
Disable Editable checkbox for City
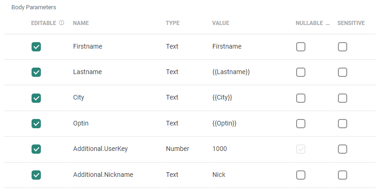click(x=36, y=98)
